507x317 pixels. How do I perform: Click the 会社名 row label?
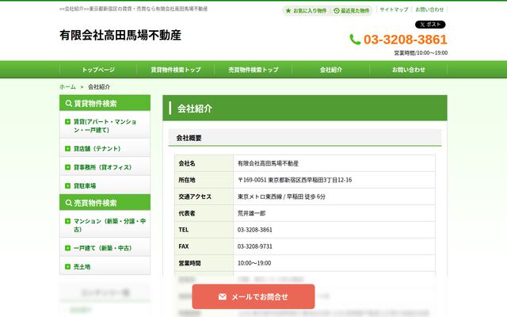click(x=204, y=163)
